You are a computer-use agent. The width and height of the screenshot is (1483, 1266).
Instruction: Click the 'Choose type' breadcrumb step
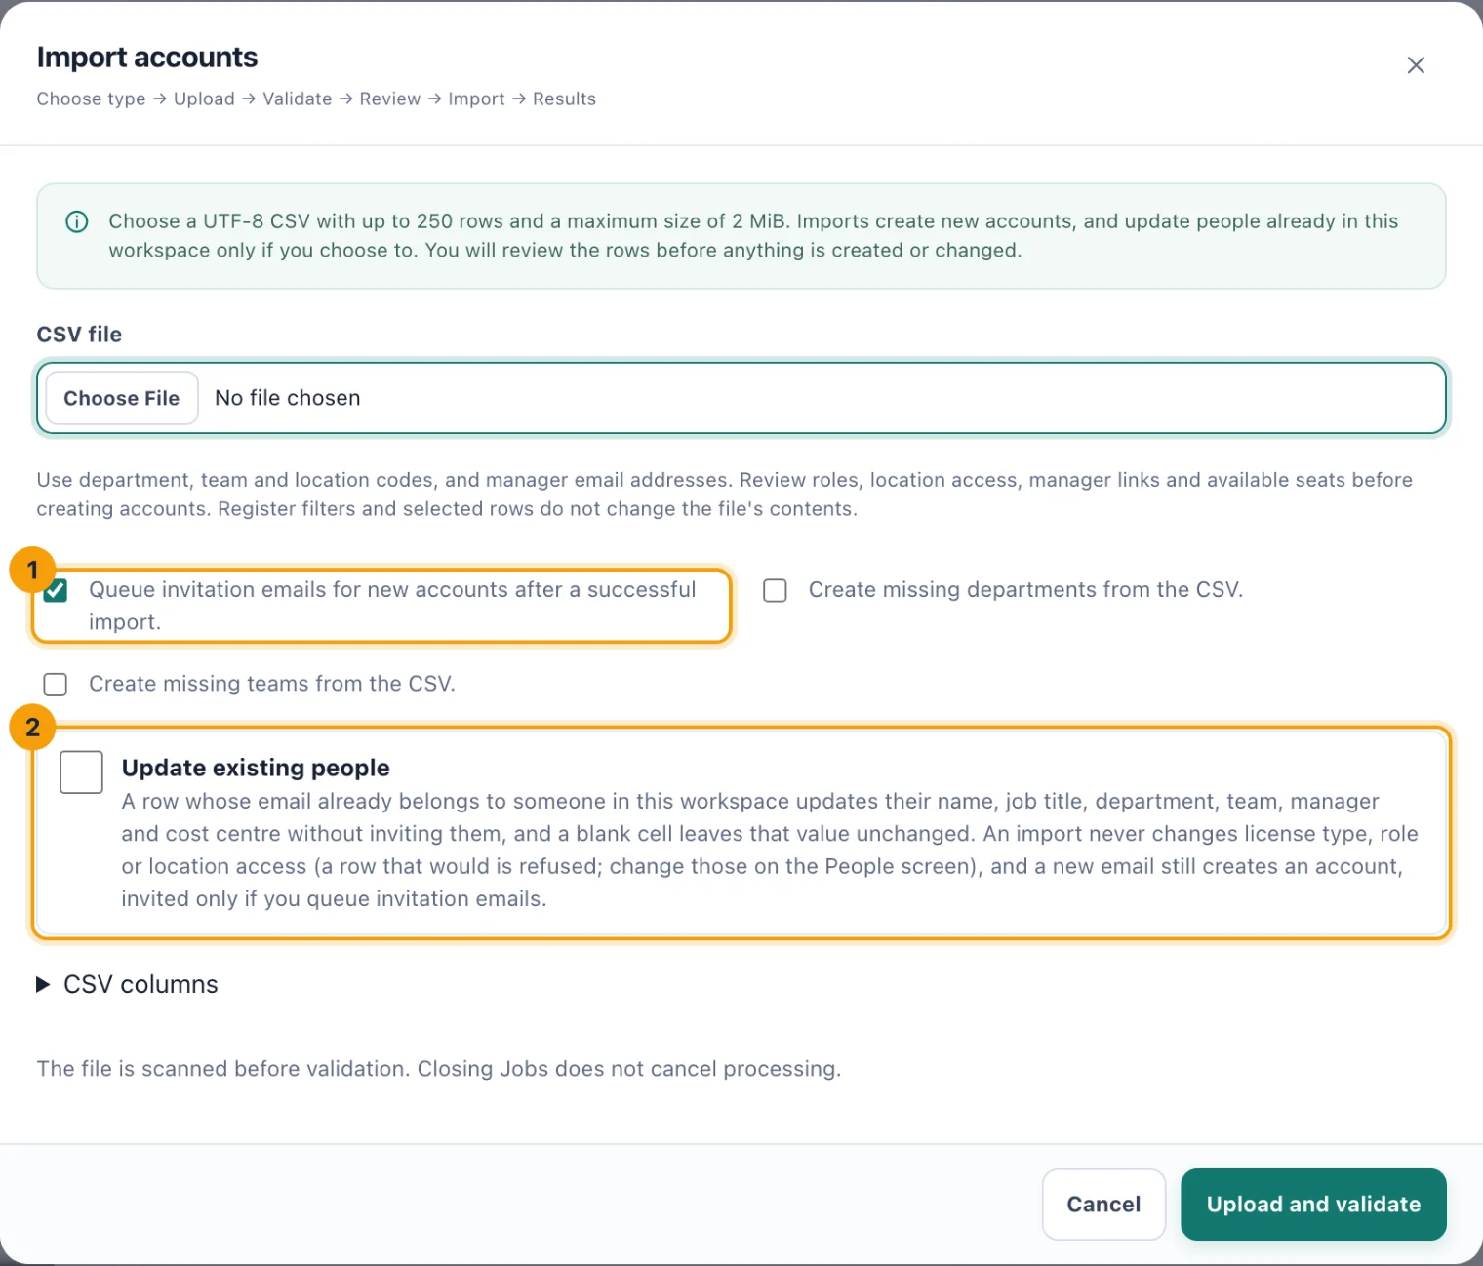click(x=91, y=99)
